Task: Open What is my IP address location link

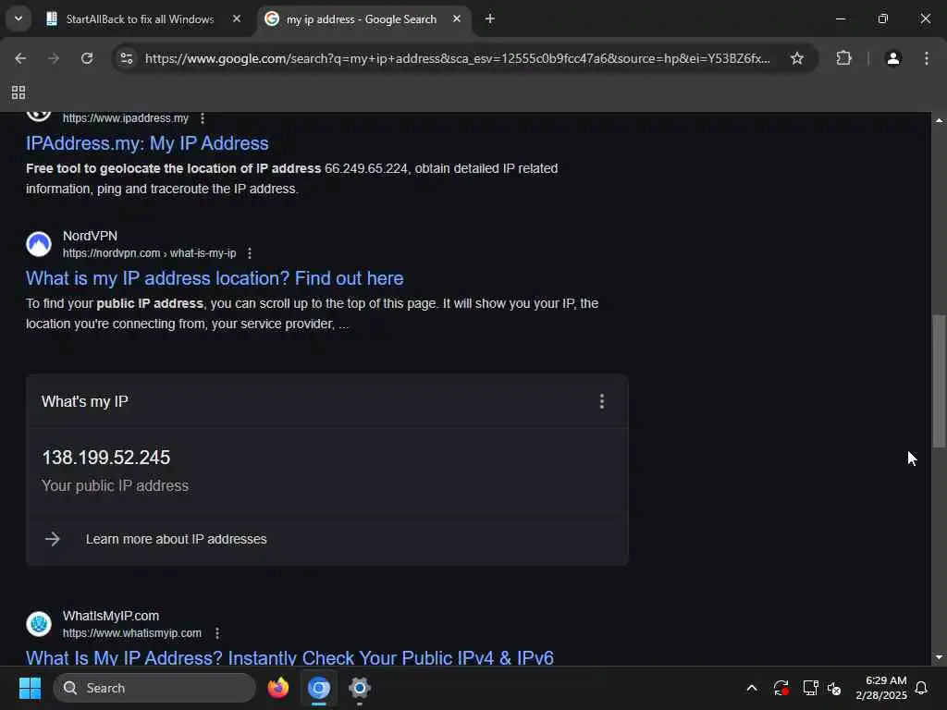Action: 215,278
